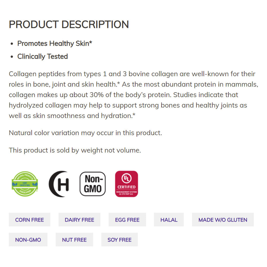
Task: Click the red UL Certified badge
Action: (126, 184)
